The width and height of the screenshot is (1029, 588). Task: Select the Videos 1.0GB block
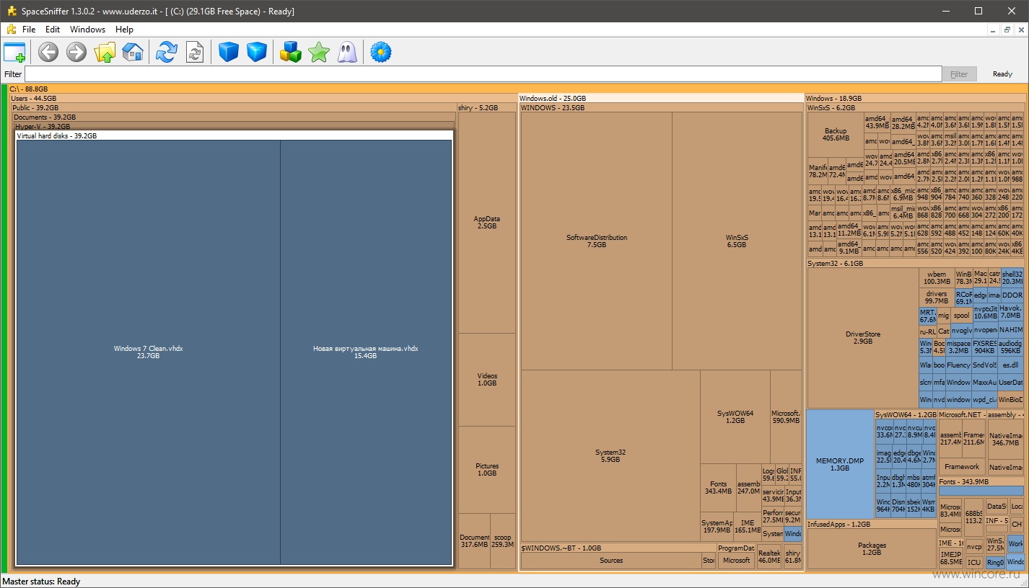pos(487,380)
